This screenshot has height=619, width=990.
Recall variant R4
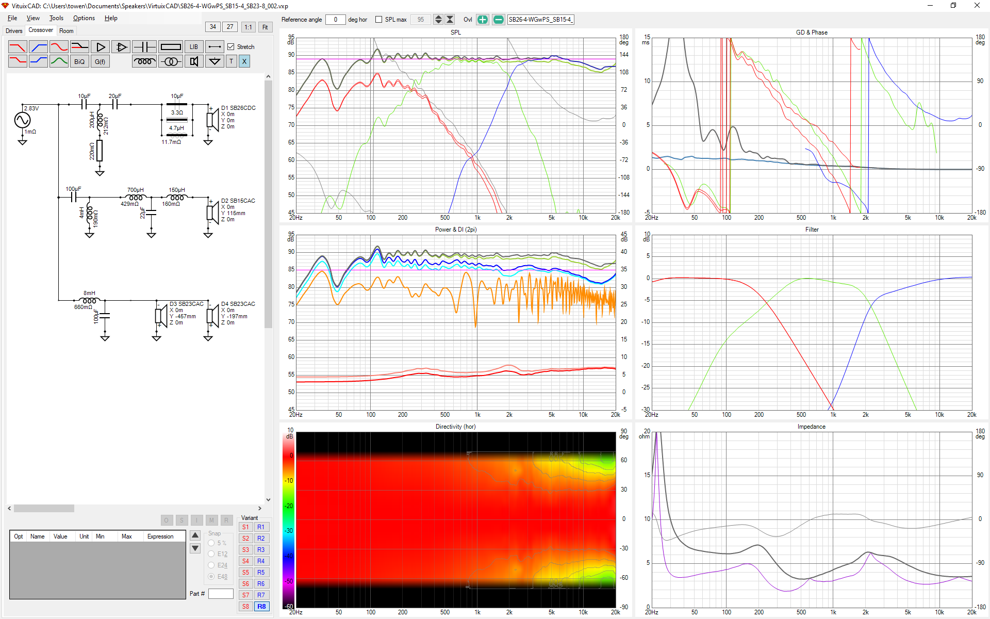tap(261, 561)
